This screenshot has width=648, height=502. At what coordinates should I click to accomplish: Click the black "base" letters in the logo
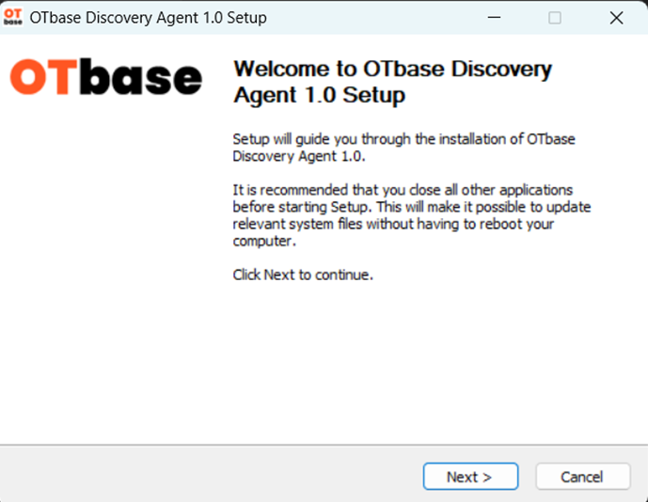click(141, 78)
